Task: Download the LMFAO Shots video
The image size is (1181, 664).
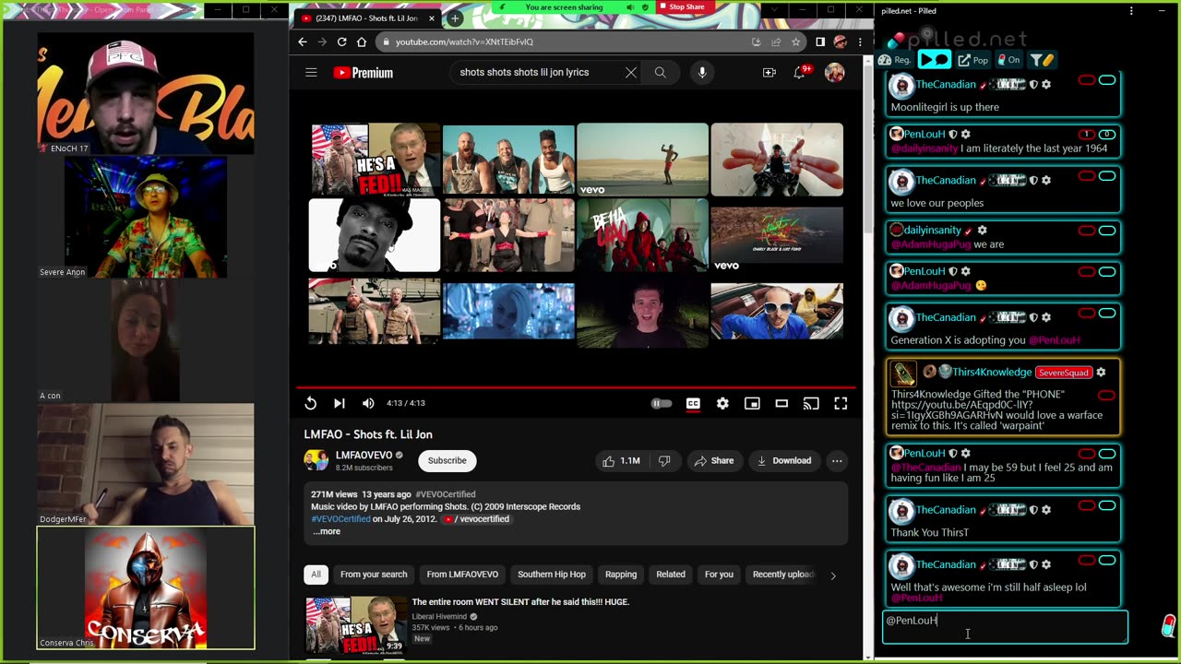Action: tap(783, 460)
